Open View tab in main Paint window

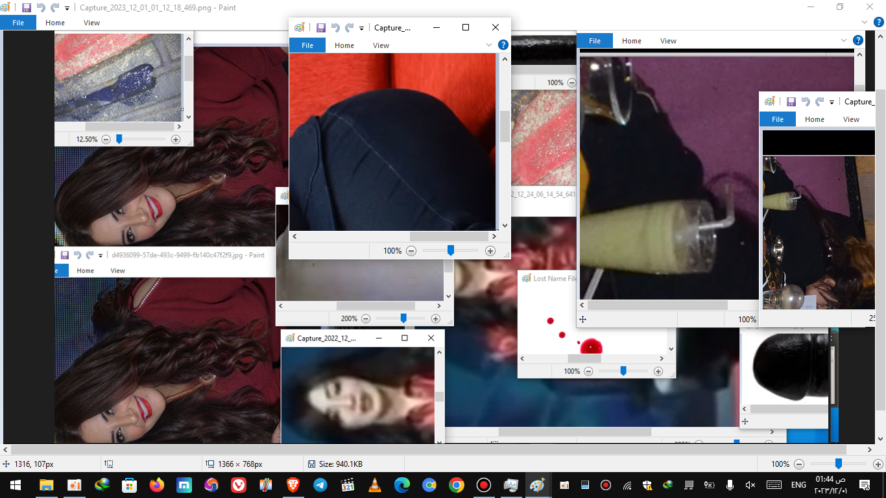[91, 23]
